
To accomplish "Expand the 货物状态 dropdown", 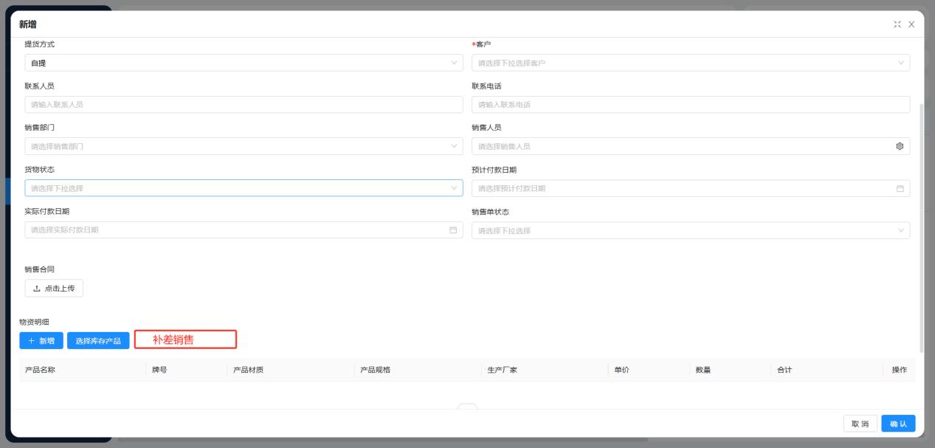I will click(x=244, y=188).
